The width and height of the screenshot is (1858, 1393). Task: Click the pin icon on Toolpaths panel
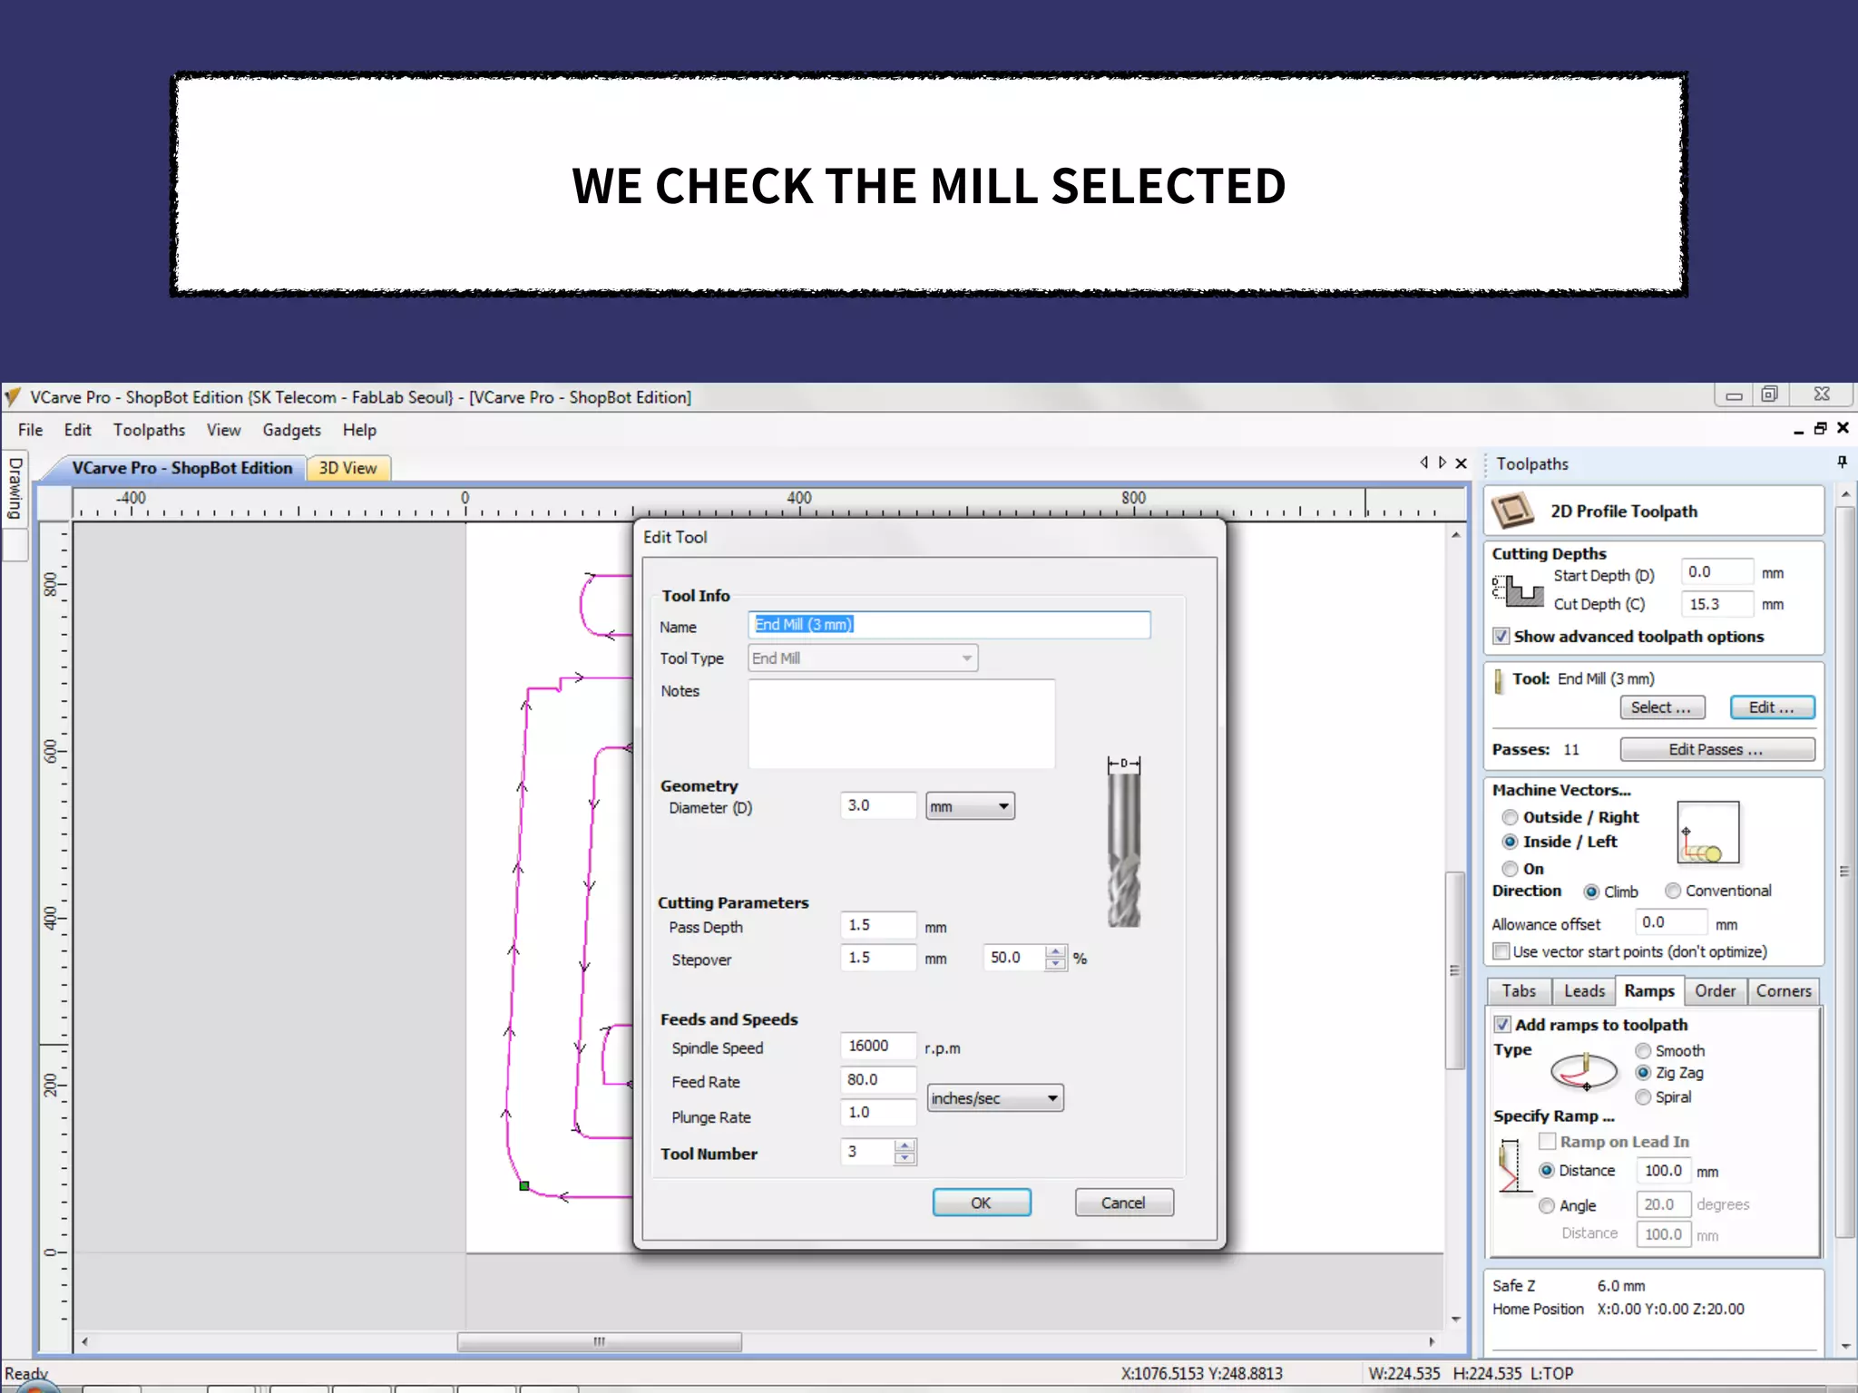(1842, 463)
